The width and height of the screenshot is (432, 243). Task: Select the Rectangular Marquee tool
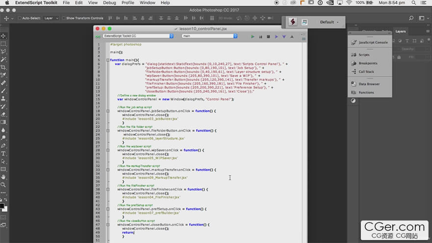[3, 44]
